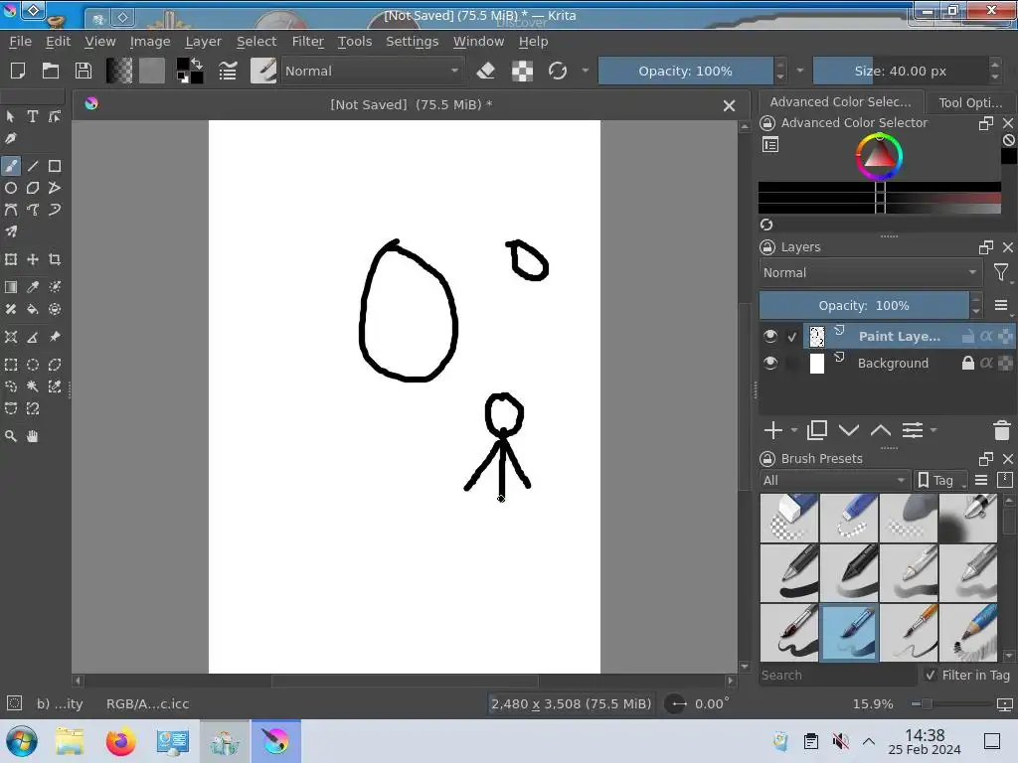Open the layer filter funnel menu
Screen dimensions: 1018x763
[1001, 272]
